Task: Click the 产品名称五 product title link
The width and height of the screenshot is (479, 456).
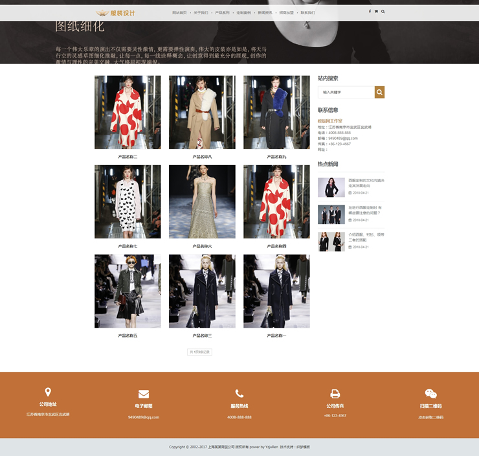Action: click(x=128, y=336)
